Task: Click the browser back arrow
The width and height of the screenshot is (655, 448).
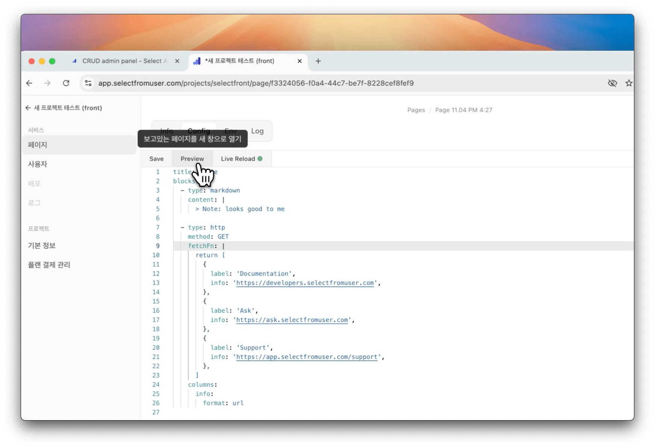Action: [x=29, y=83]
